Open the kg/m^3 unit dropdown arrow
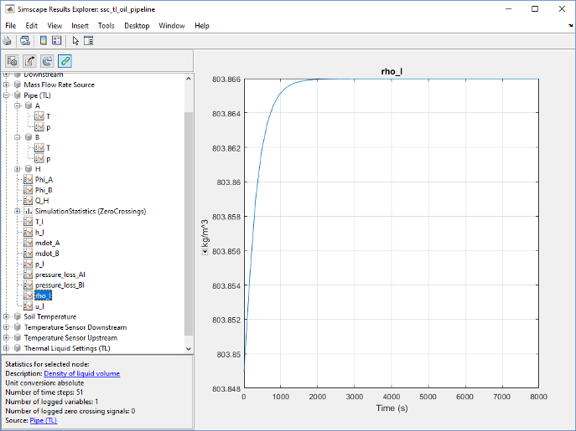 (205, 252)
